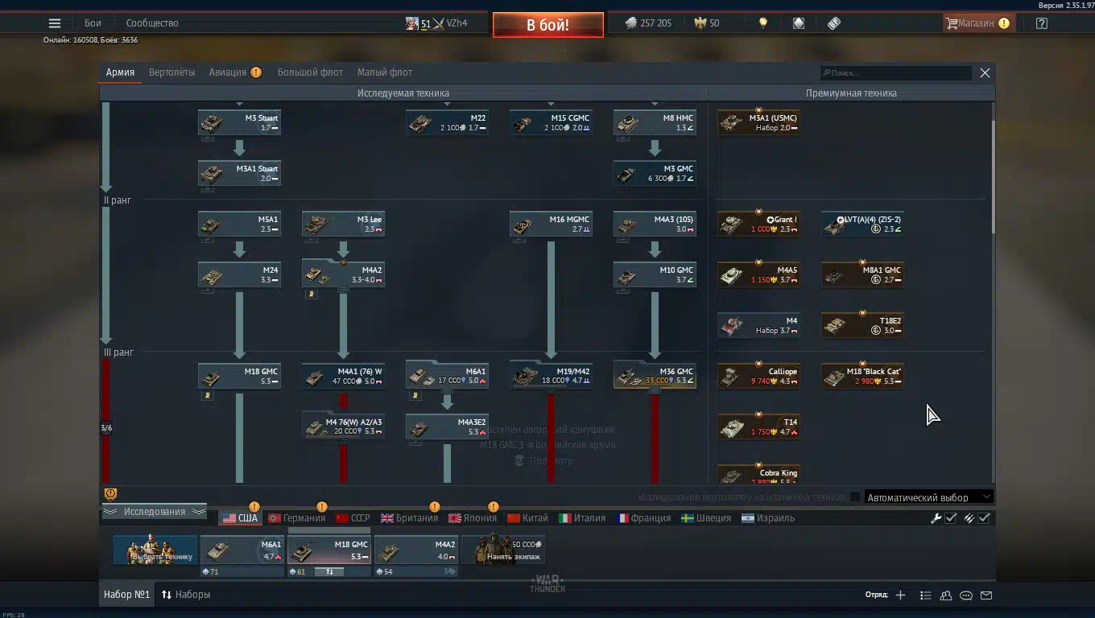Screen dimensions: 1095x618
Task: Click the Поиск search field
Action: (x=896, y=73)
